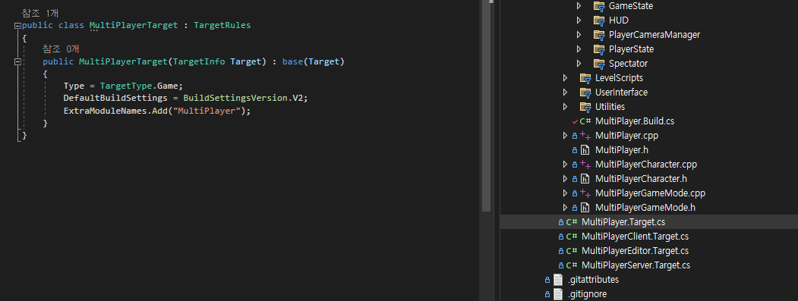Click the .gitattributes document icon
This screenshot has width=798, height=301.
click(x=558, y=280)
